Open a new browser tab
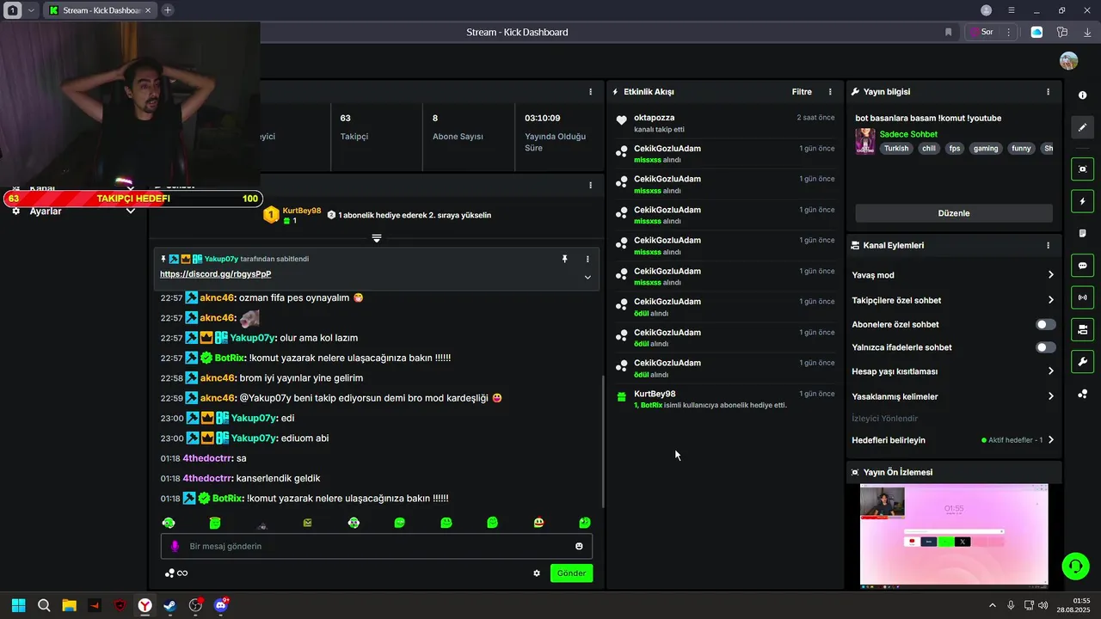This screenshot has width=1101, height=619. [x=167, y=10]
